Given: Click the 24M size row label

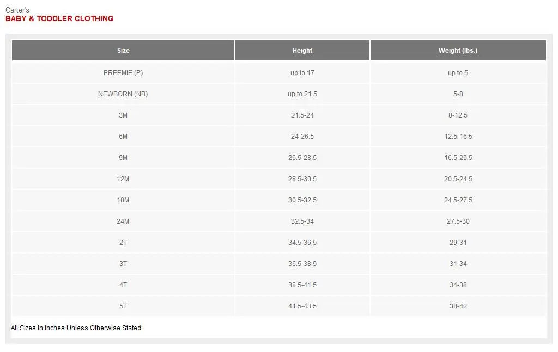Looking at the screenshot, I should pos(123,221).
